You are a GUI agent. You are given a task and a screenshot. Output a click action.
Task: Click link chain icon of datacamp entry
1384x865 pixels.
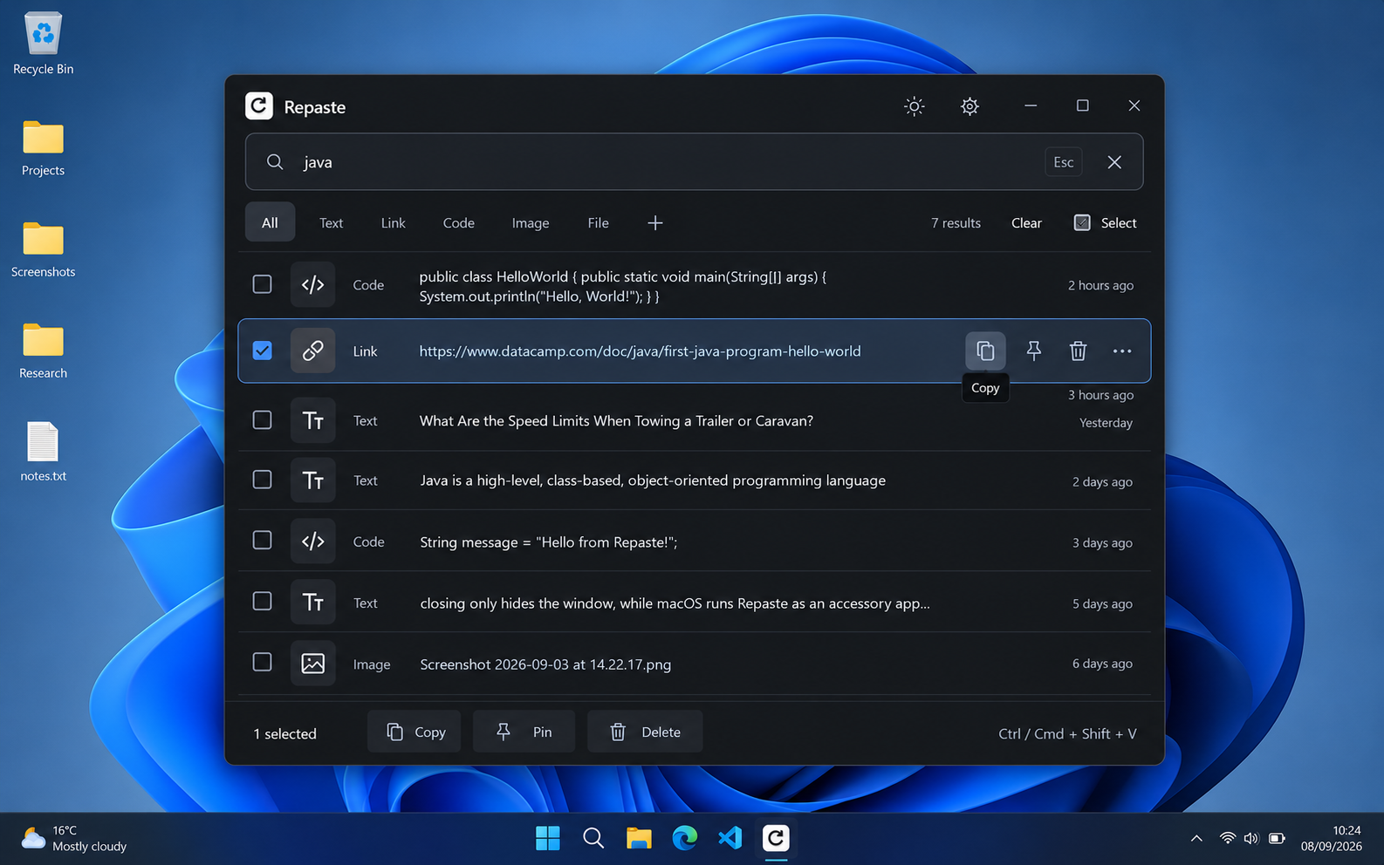312,351
